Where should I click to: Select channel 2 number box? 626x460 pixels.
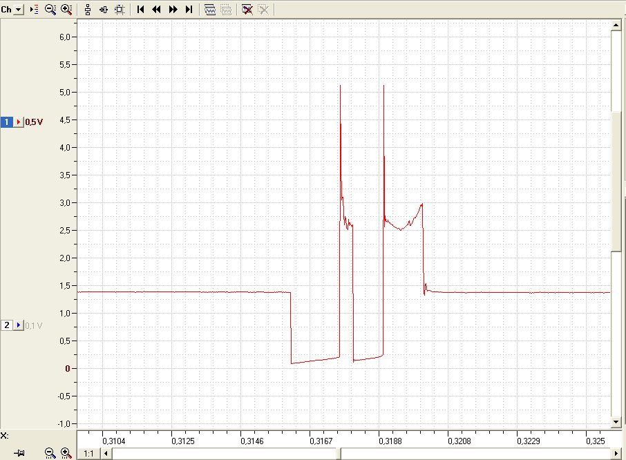point(7,325)
